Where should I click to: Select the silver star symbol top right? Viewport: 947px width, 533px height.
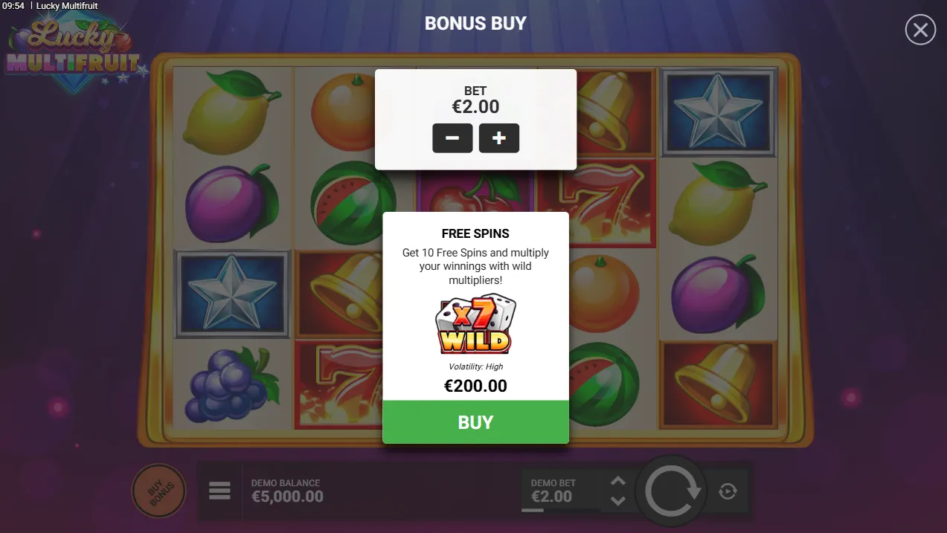point(717,112)
